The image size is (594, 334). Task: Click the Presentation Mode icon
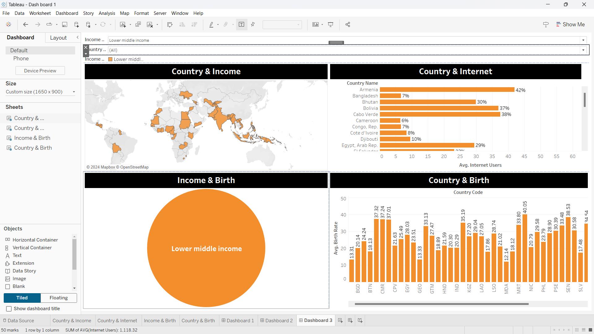click(331, 24)
